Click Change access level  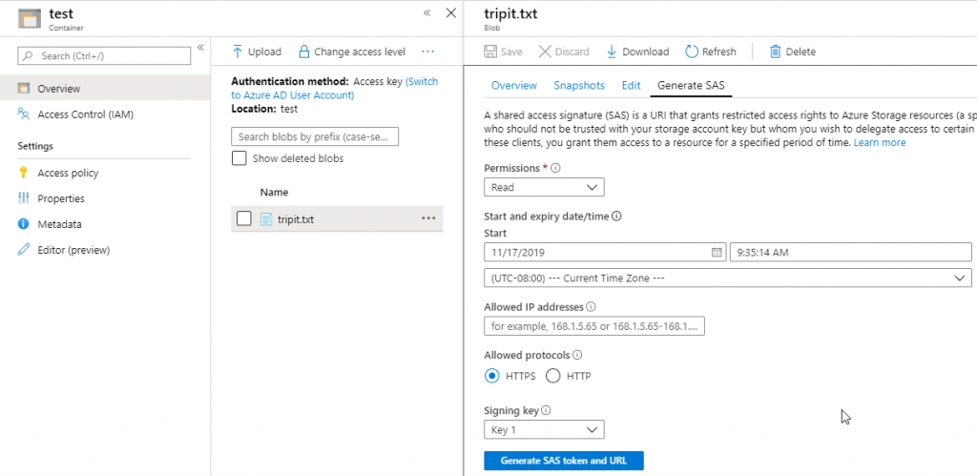pyautogui.click(x=352, y=52)
